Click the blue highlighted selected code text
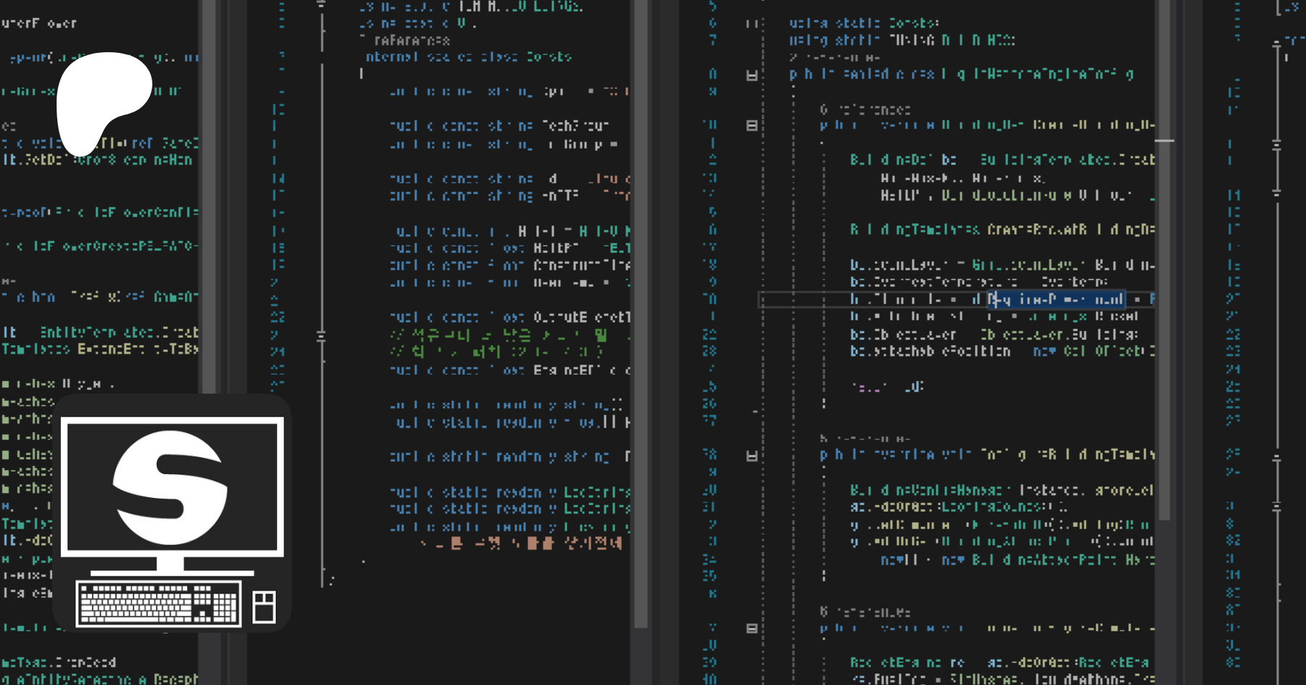The width and height of the screenshot is (1306, 685). coord(1056,299)
